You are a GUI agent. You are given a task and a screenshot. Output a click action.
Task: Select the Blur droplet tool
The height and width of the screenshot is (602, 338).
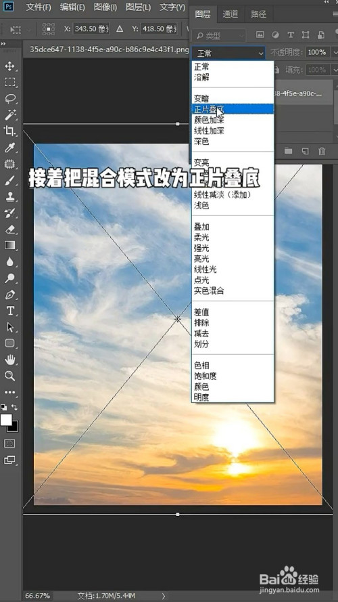point(9,262)
